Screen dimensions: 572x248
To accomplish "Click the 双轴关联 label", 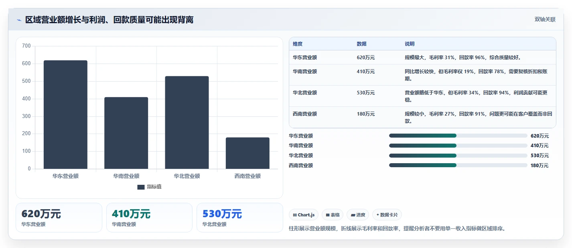I will pos(545,20).
